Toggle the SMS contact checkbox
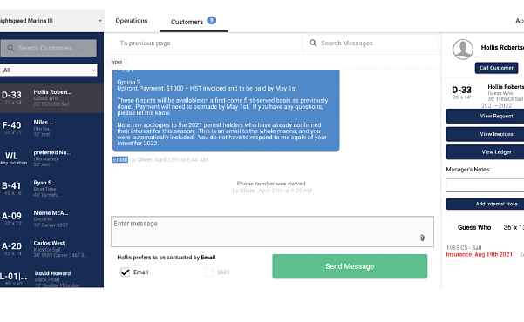This screenshot has width=524, height=322. [x=209, y=272]
